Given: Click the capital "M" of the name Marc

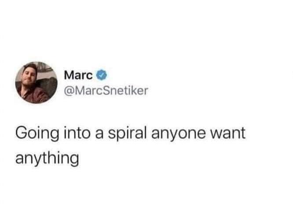Looking at the screenshot, I should pos(69,75).
